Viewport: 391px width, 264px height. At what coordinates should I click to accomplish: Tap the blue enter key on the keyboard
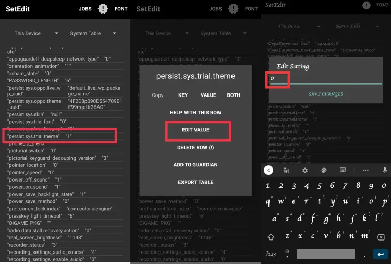381,254
